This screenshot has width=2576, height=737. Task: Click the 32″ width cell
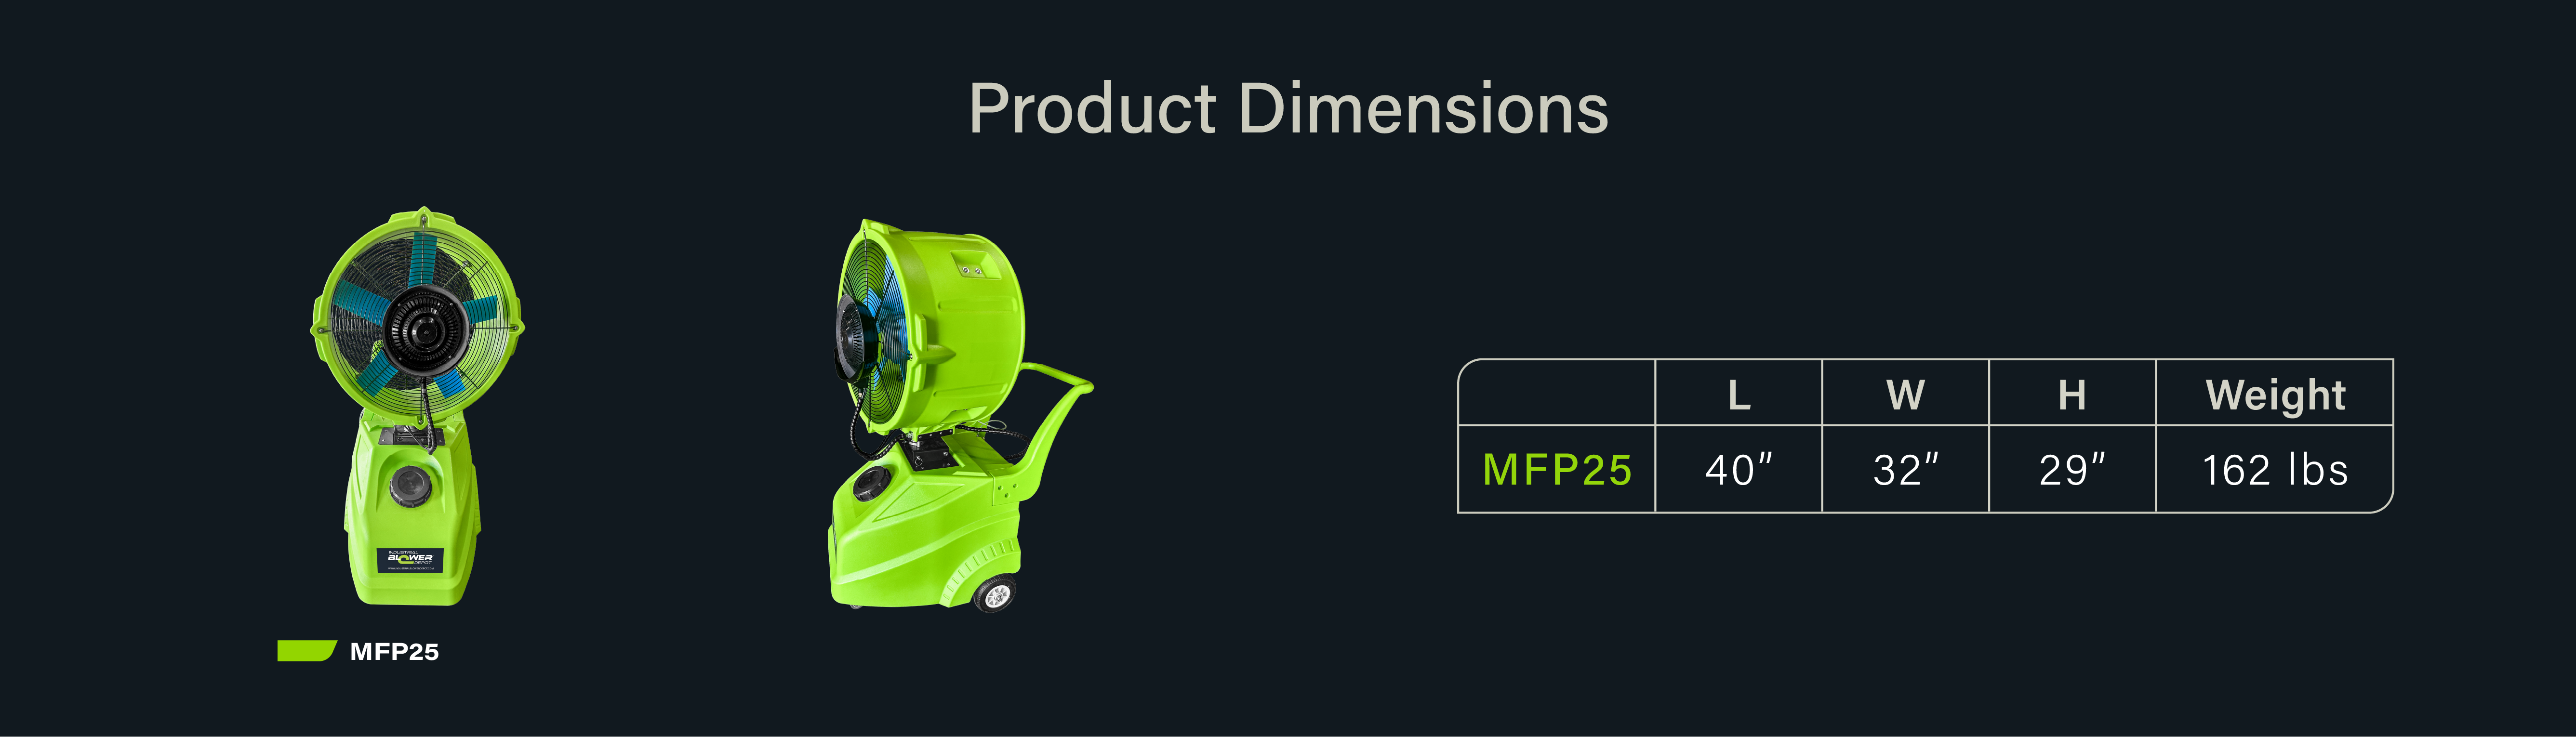[x=1905, y=470]
